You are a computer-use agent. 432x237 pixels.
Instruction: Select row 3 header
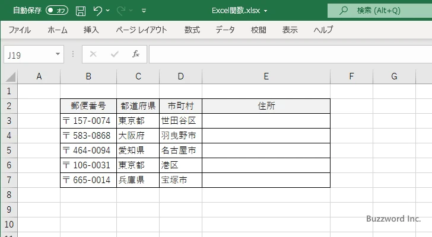(9, 121)
